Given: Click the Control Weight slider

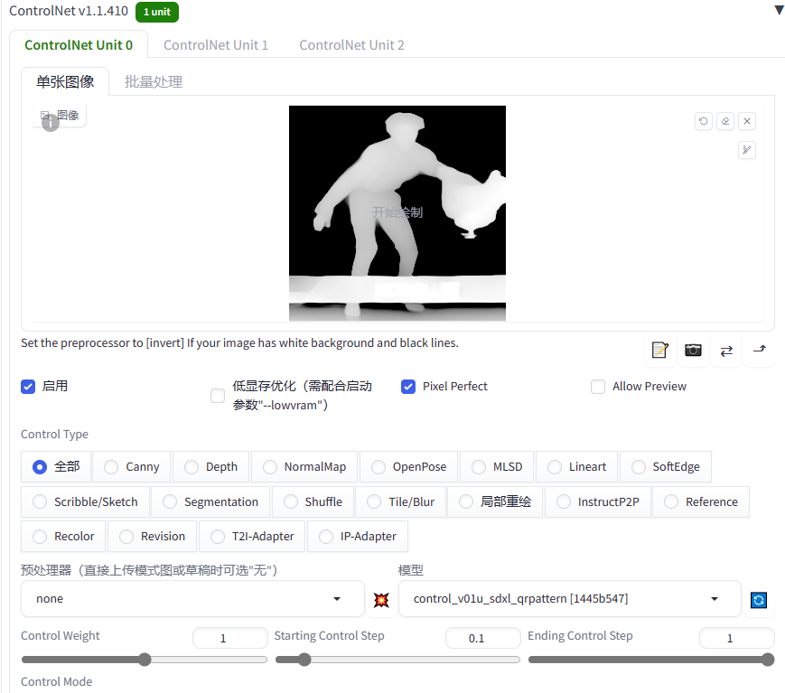Looking at the screenshot, I should tap(145, 660).
